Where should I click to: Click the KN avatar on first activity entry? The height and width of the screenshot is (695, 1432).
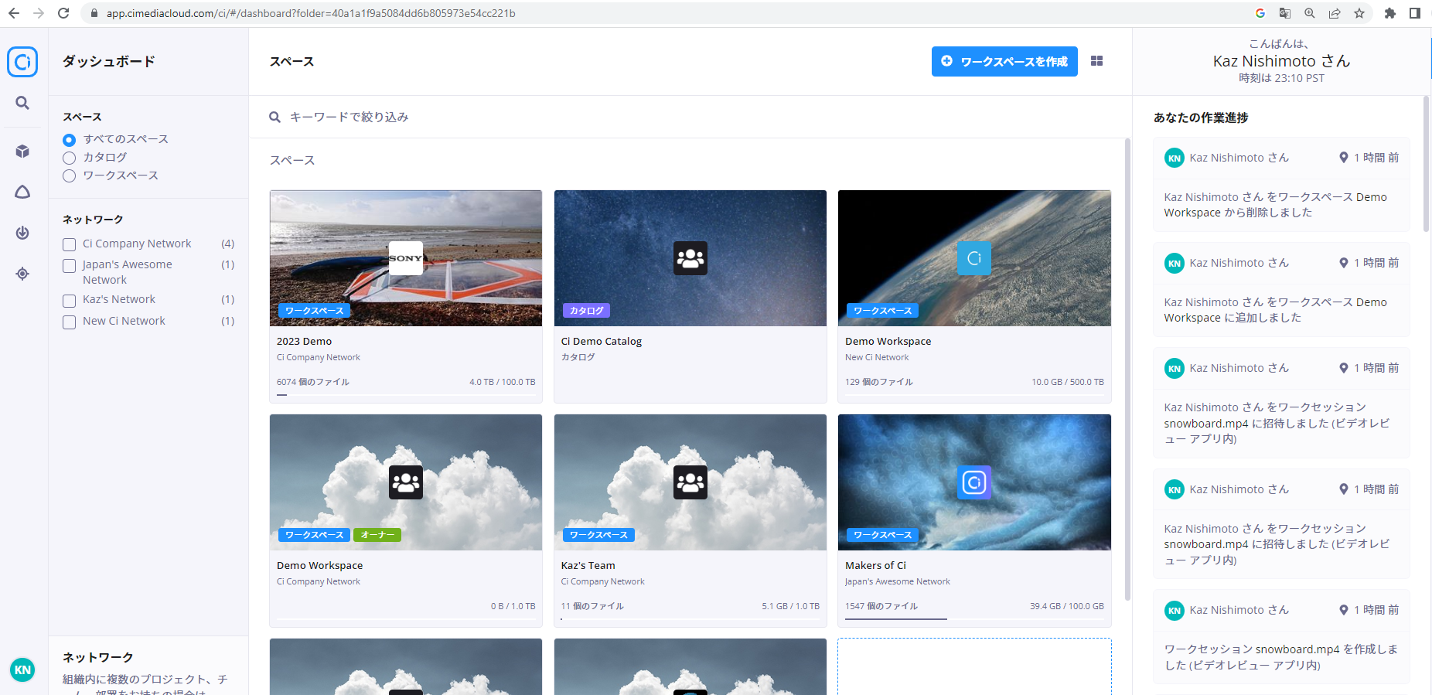pos(1175,158)
